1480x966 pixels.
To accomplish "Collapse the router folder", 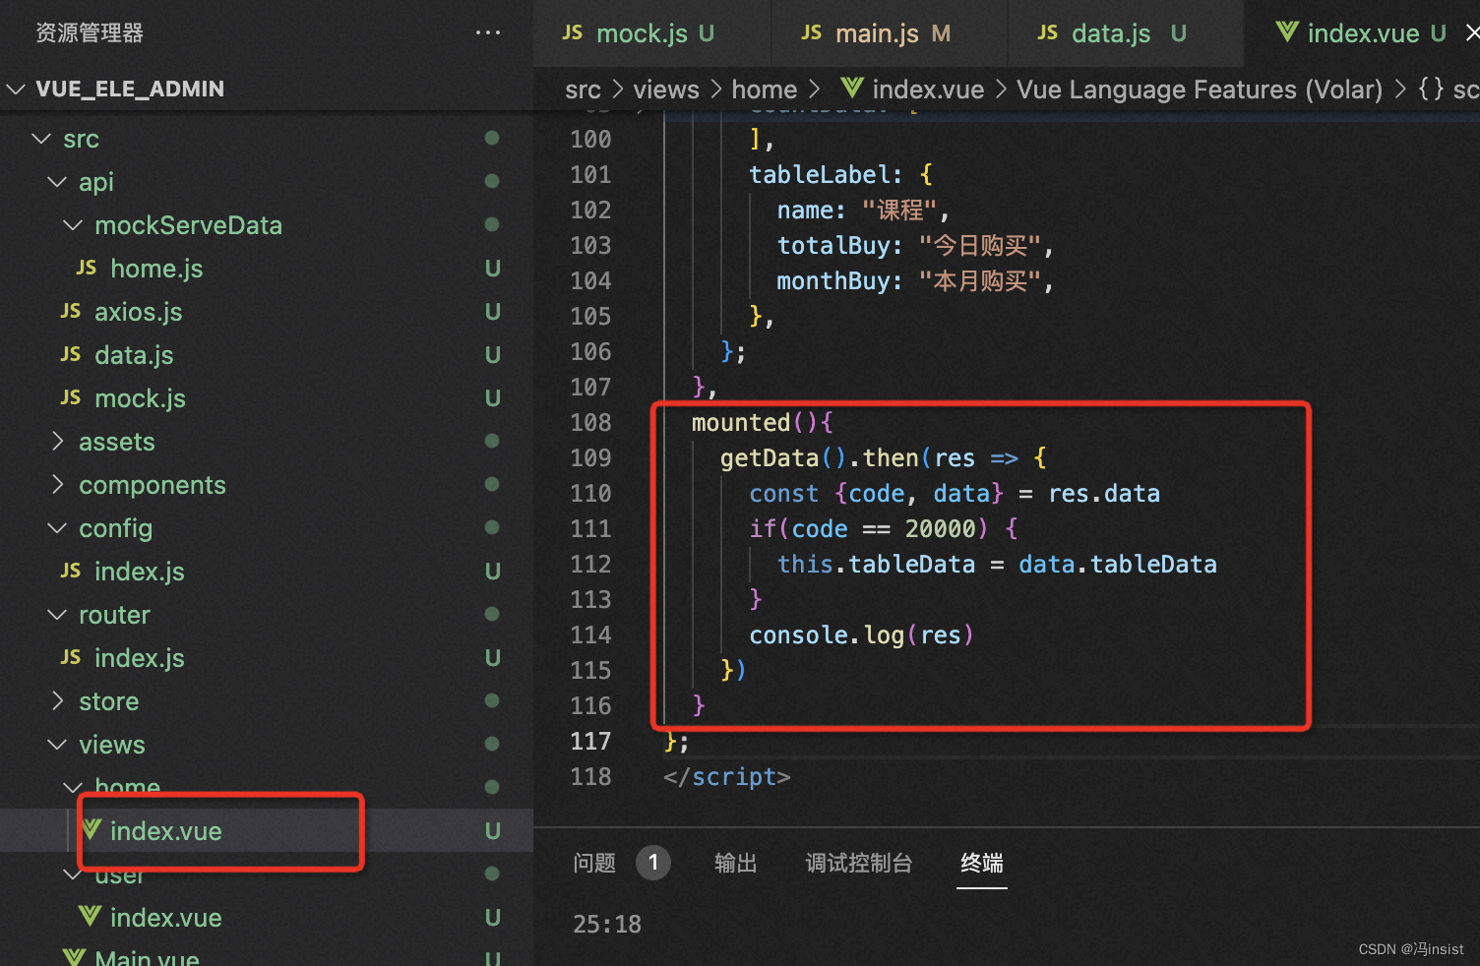I will pyautogui.click(x=57, y=615).
